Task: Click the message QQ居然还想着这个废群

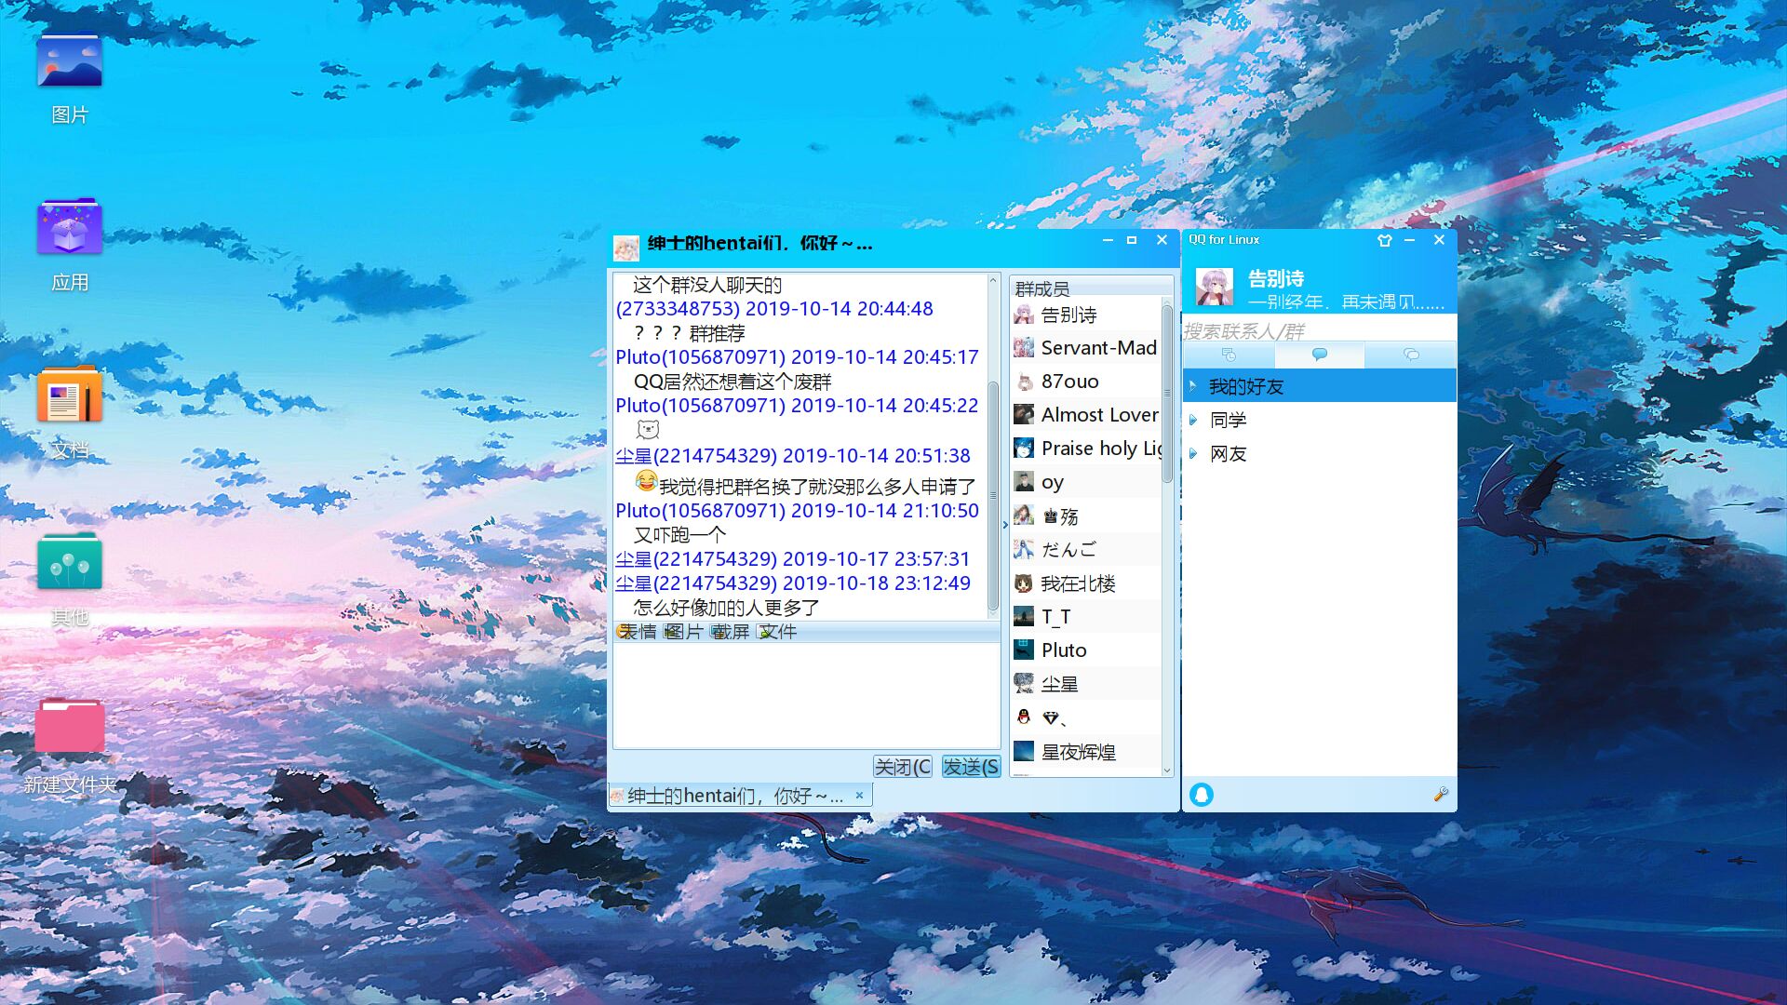Action: click(x=732, y=382)
